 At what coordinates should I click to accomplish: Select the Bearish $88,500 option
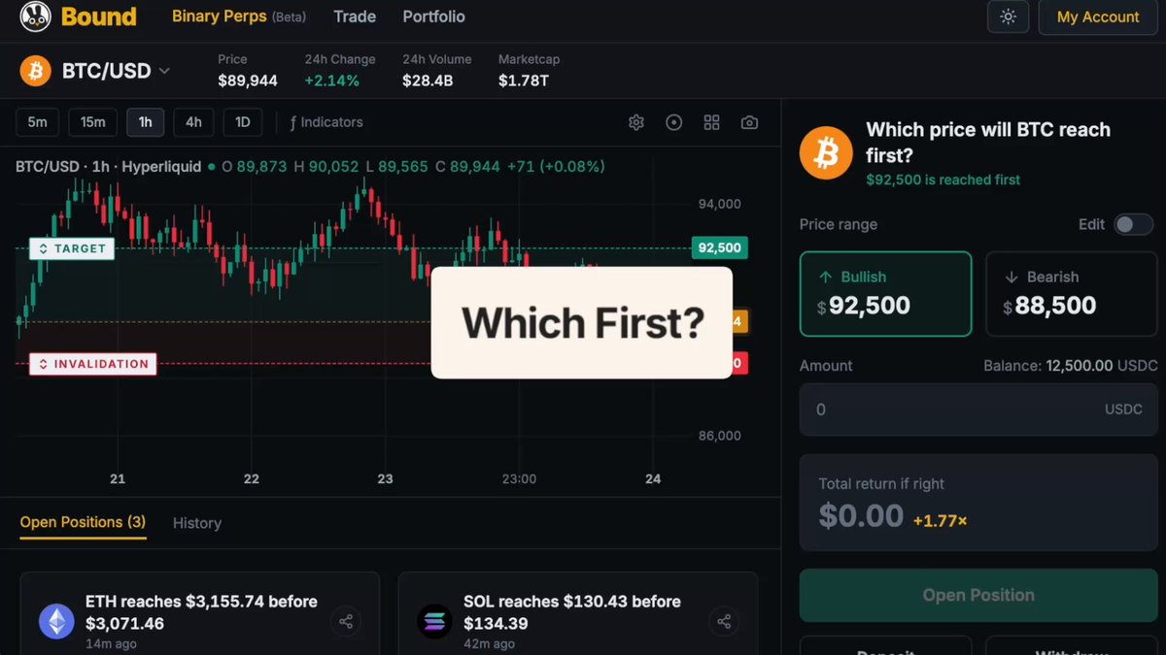coord(1072,294)
